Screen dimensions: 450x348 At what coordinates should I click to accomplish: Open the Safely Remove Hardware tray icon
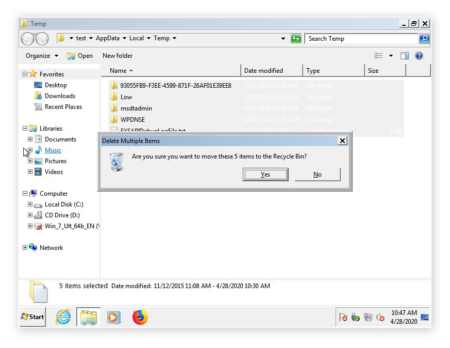click(356, 317)
